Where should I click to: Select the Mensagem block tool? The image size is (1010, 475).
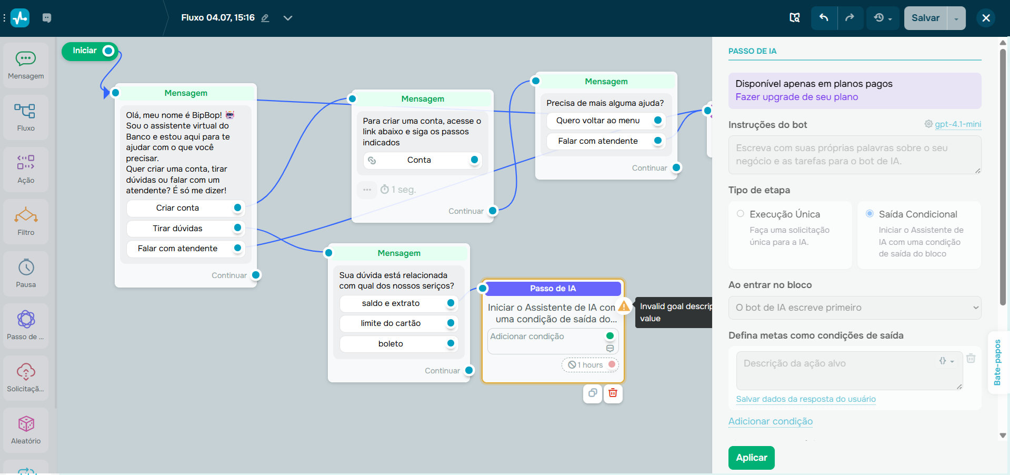[x=25, y=64]
